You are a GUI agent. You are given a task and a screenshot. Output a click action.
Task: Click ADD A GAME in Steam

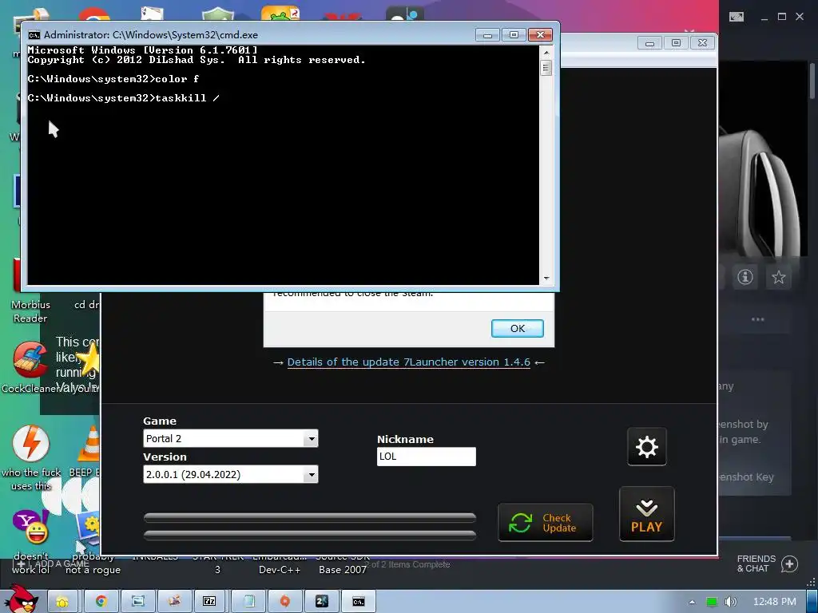tap(52, 564)
